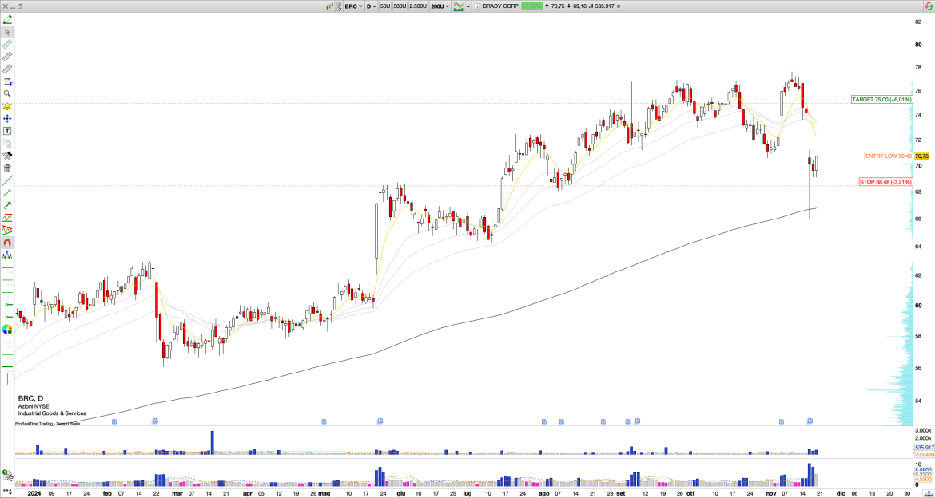
Task: Open the BRC instrument dropdown
Action: point(352,6)
